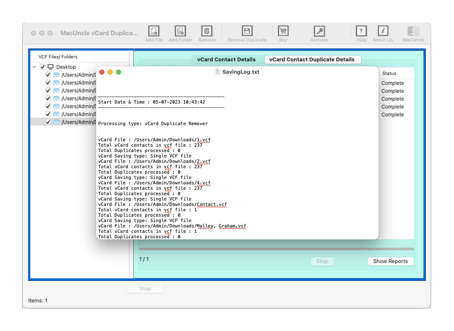Click the Remove Duplicate save icon
The image size is (454, 331).
(x=247, y=31)
